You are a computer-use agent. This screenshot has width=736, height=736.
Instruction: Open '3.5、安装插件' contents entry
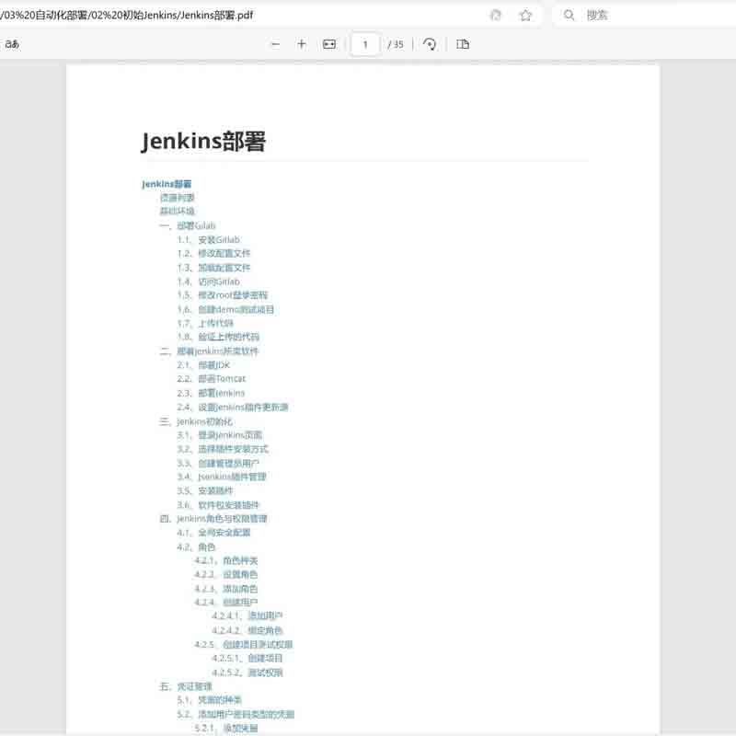pos(205,491)
